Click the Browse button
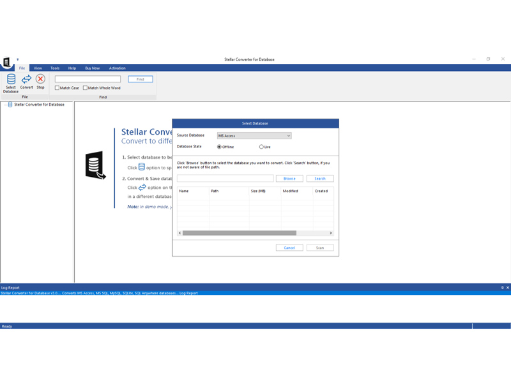The width and height of the screenshot is (511, 383). coord(289,179)
